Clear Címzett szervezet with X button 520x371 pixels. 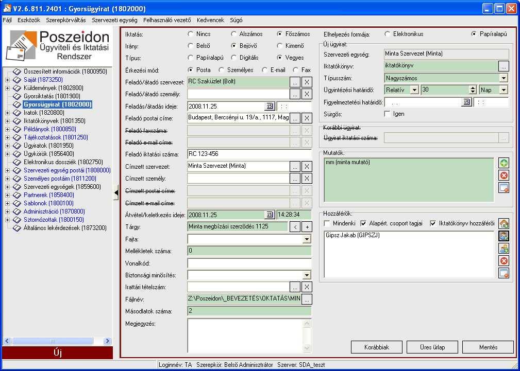307,166
